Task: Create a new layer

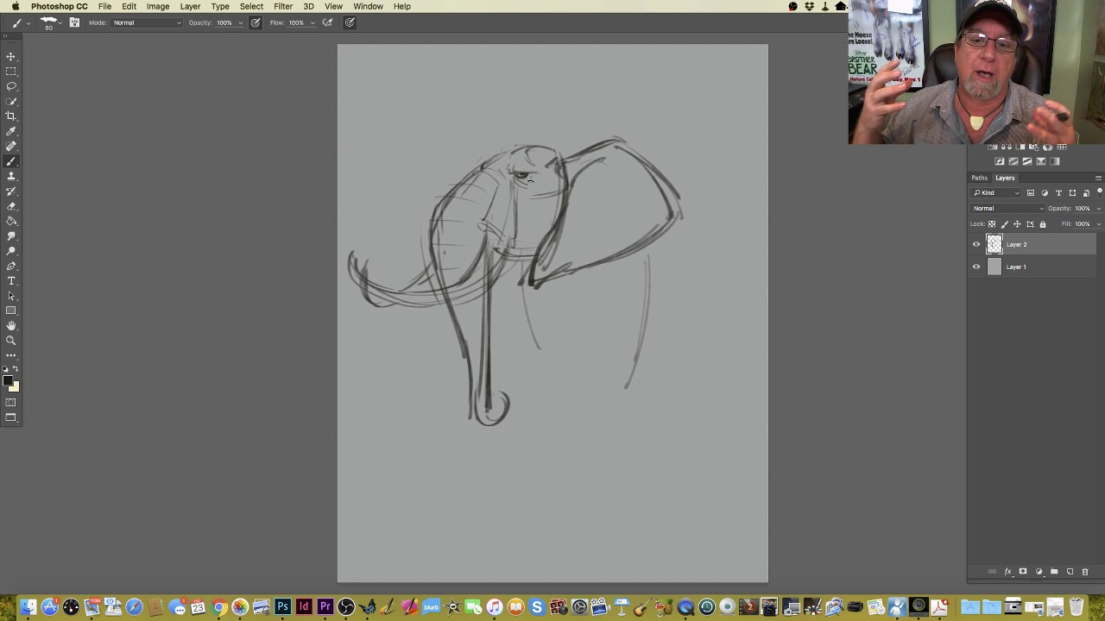Action: [1070, 572]
